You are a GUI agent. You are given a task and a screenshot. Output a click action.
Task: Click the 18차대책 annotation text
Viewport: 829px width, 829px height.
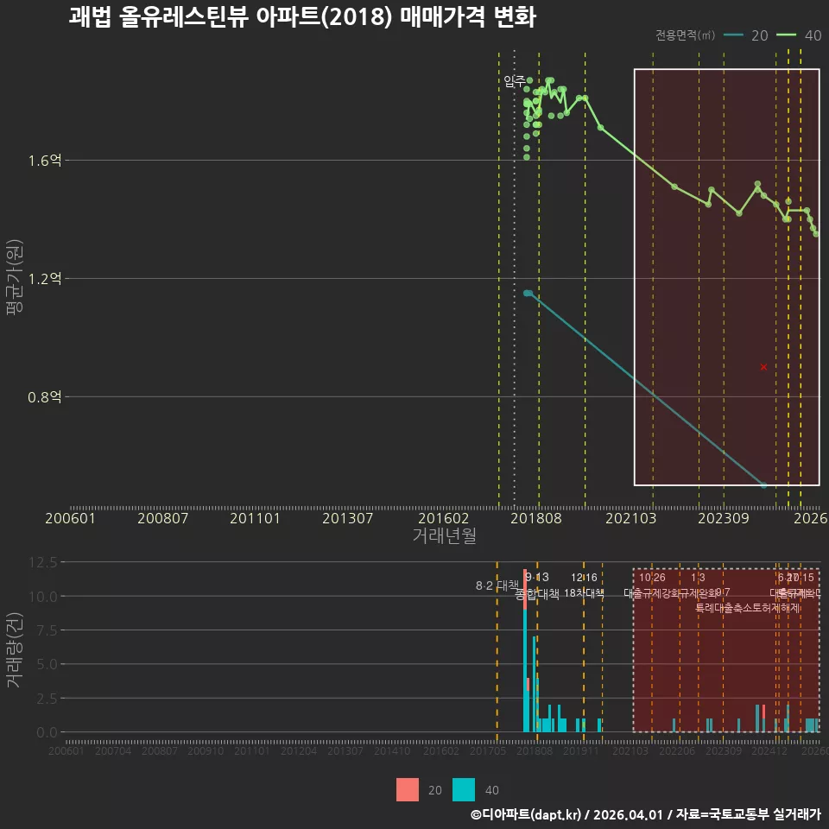[x=584, y=593]
